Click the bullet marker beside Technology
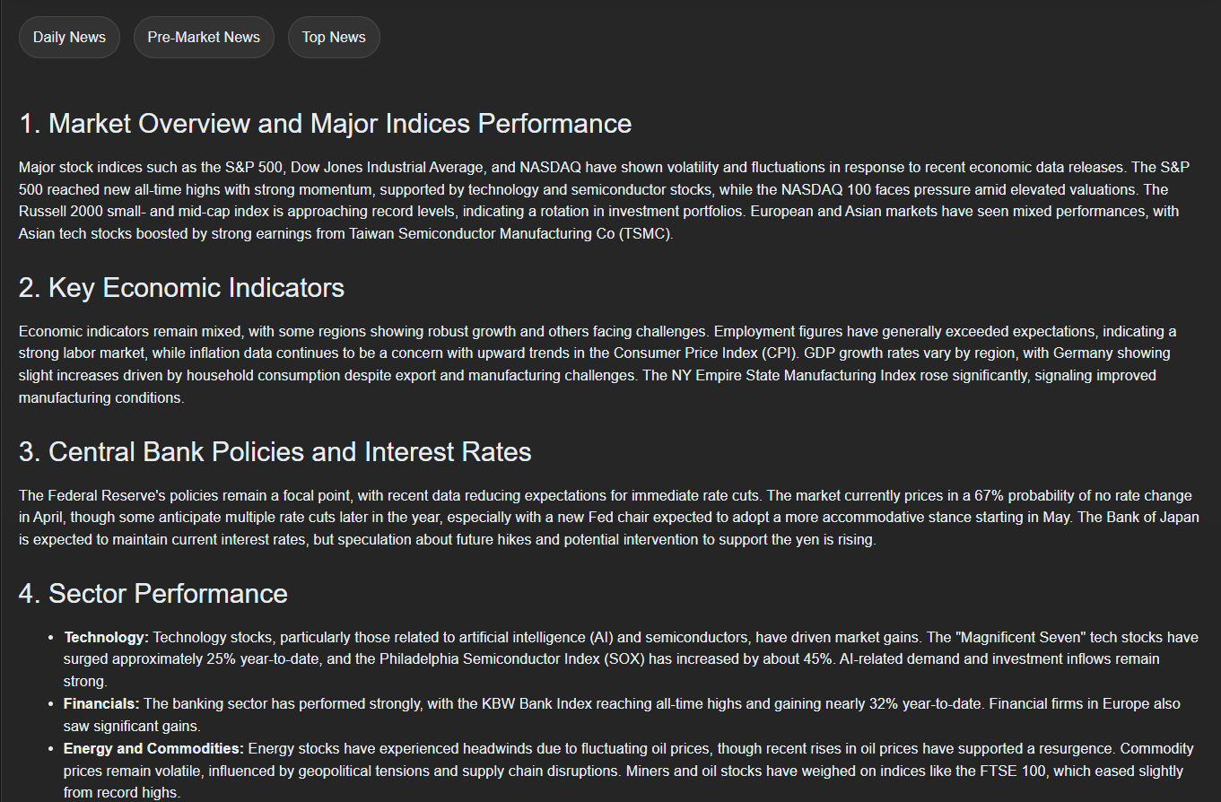The width and height of the screenshot is (1221, 802). pyautogui.click(x=50, y=638)
